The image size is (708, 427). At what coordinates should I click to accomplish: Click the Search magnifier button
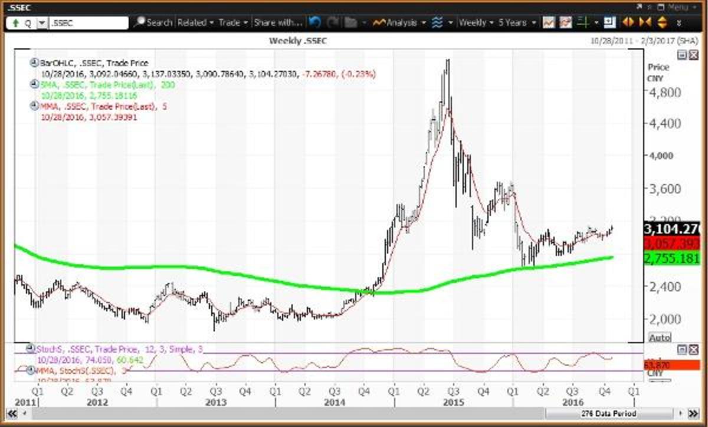click(153, 22)
